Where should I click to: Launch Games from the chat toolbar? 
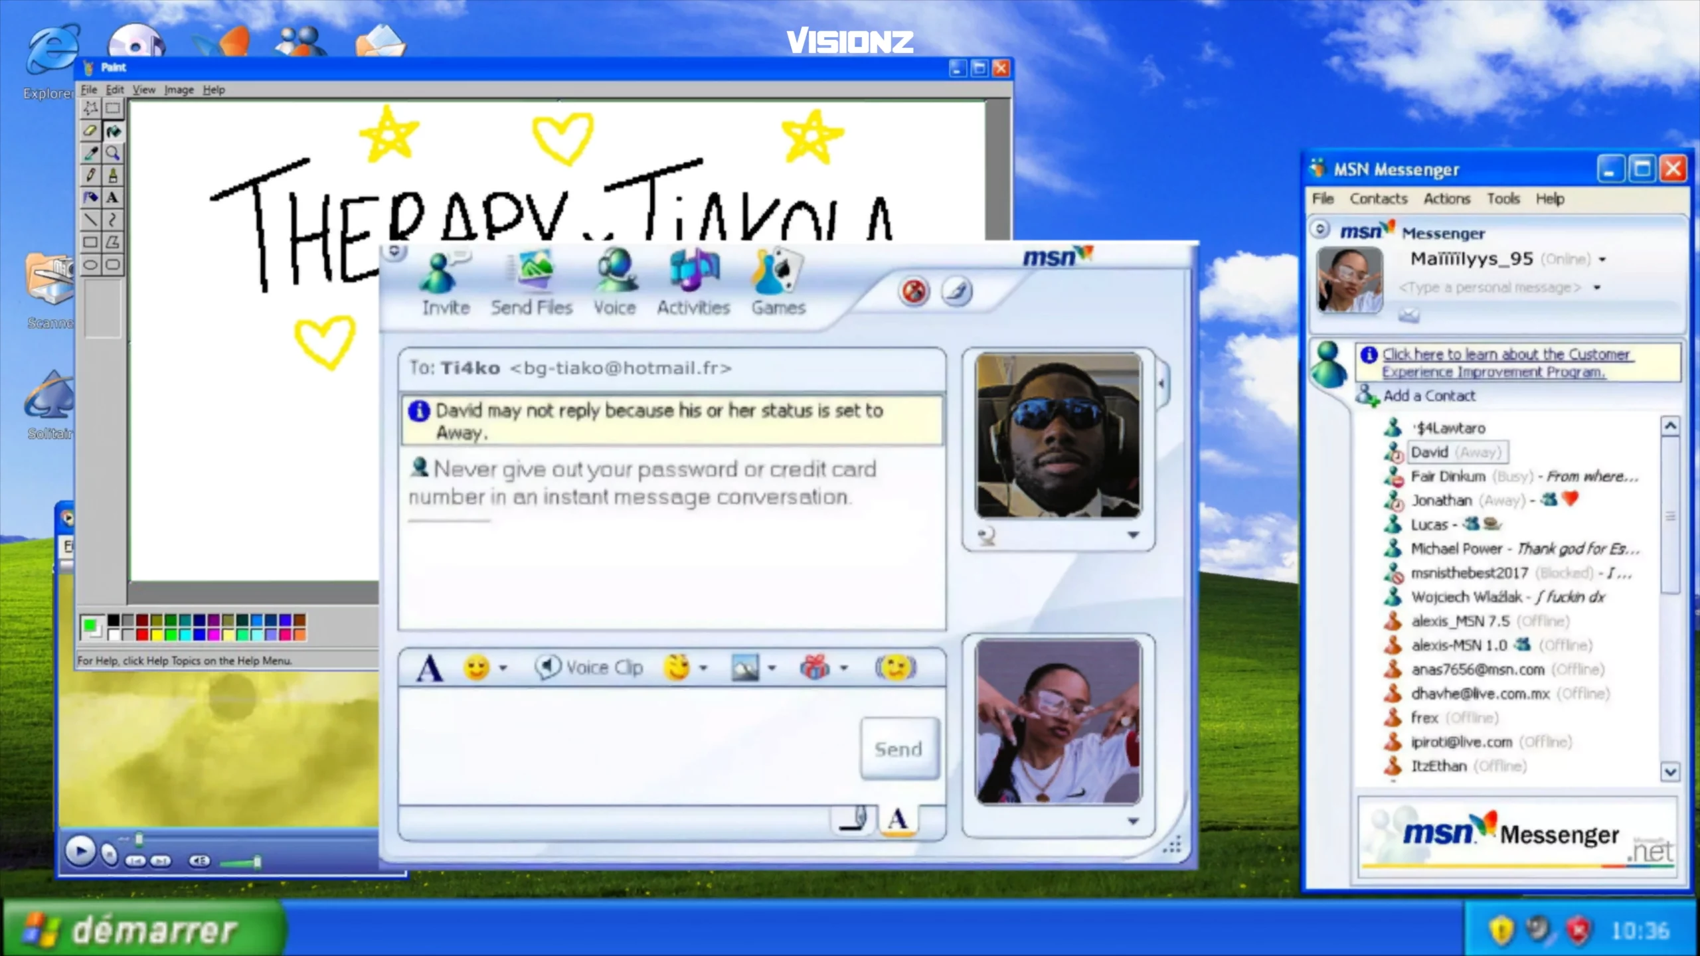[x=778, y=283]
